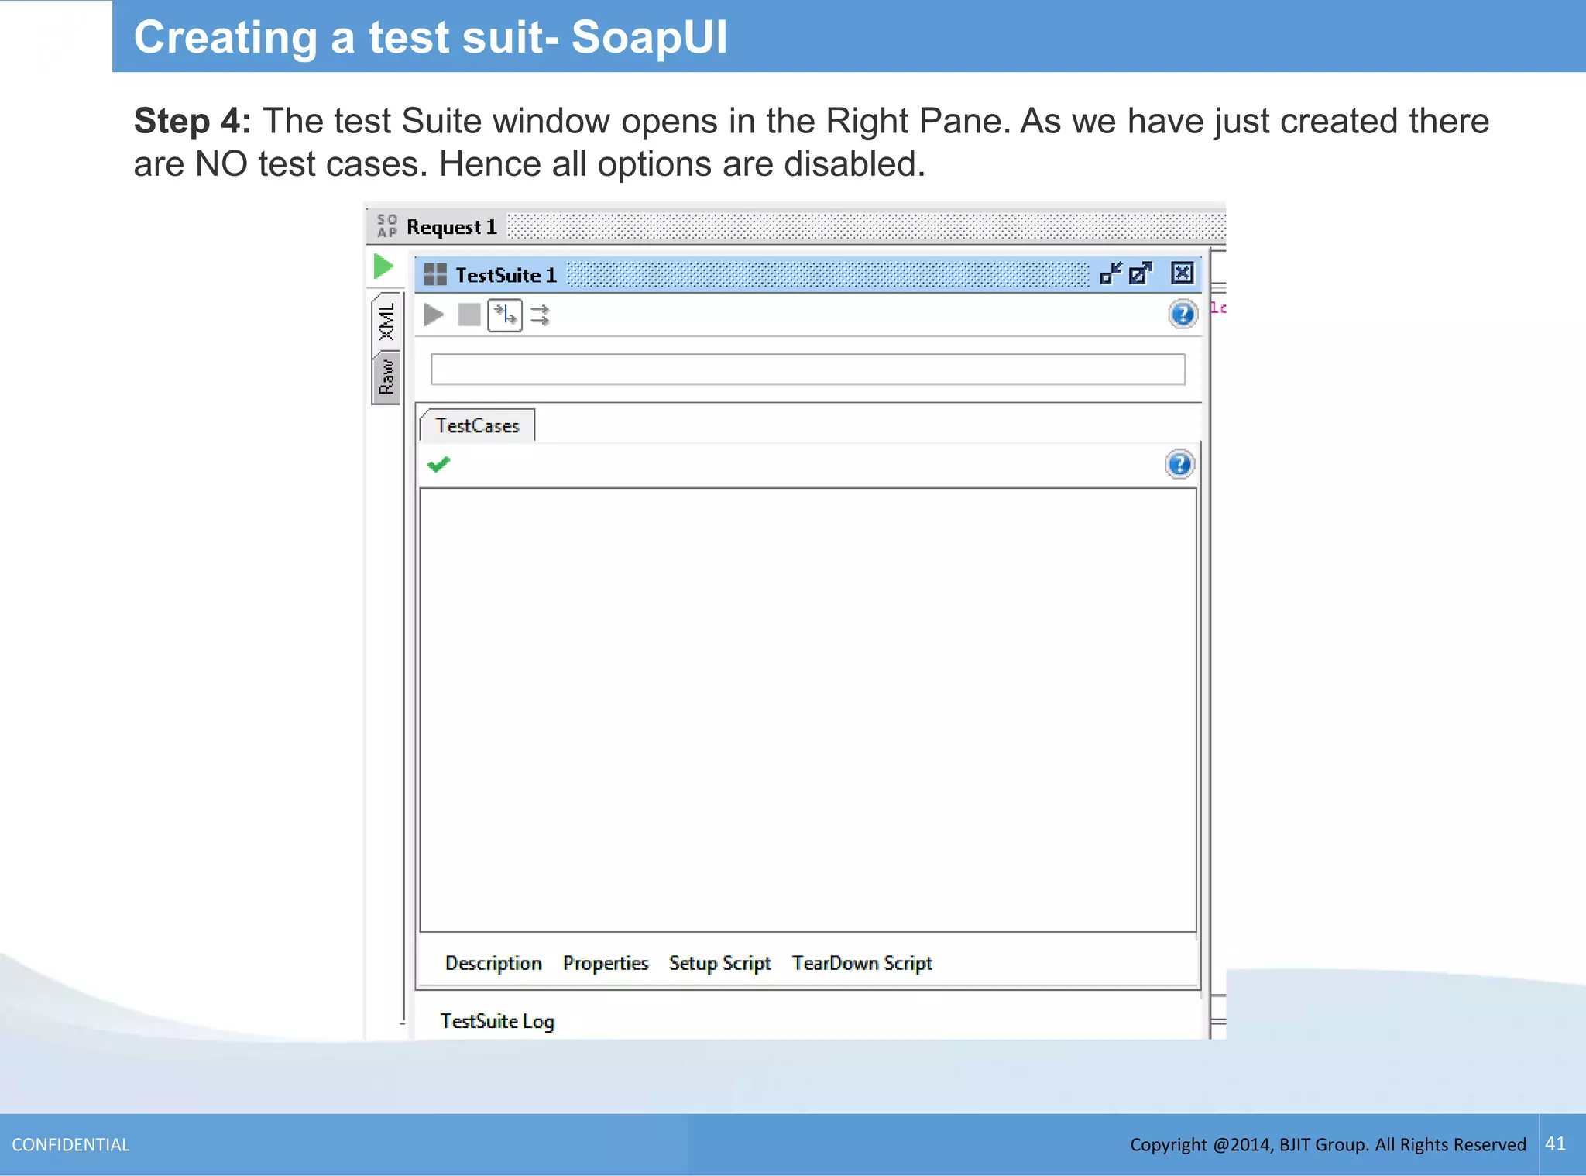
Task: Click the TestSuite 1 title bar text
Action: tap(506, 275)
